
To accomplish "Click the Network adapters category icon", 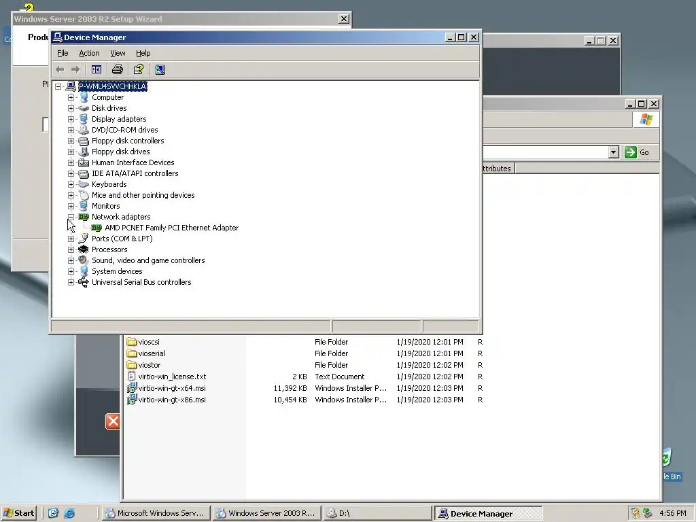I will (84, 217).
